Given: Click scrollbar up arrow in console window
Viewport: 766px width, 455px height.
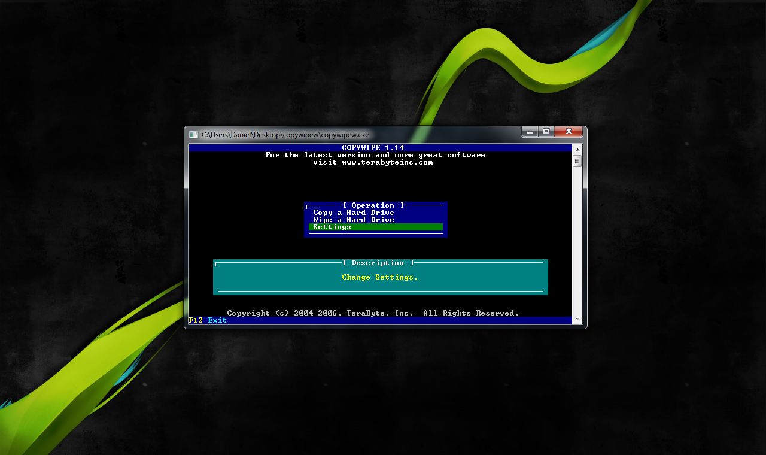Looking at the screenshot, I should [x=577, y=149].
